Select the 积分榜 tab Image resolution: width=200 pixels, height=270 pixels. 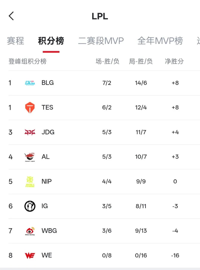click(51, 41)
